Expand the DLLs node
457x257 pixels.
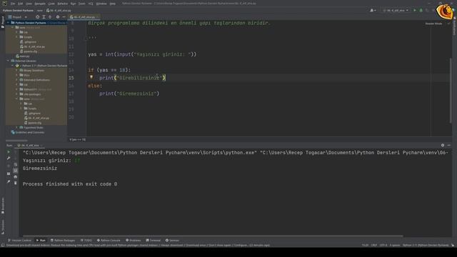(x=17, y=75)
